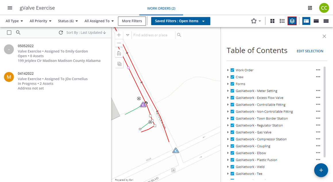333x182 pixels.
Task: Click the Find address or place field
Action: coord(153,35)
